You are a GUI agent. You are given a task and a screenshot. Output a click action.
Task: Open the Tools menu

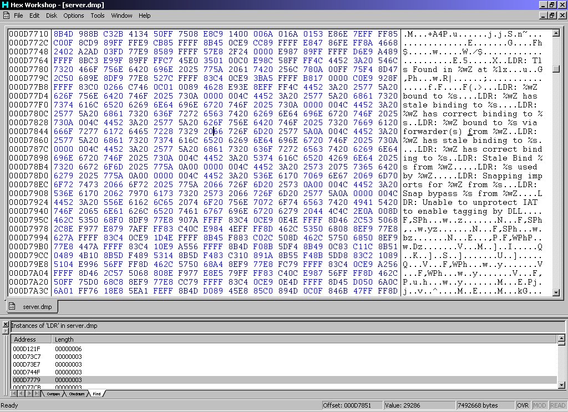point(98,16)
